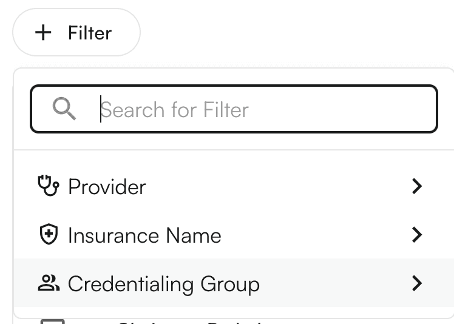The width and height of the screenshot is (454, 324).
Task: Click the Provider label text
Action: (x=107, y=186)
